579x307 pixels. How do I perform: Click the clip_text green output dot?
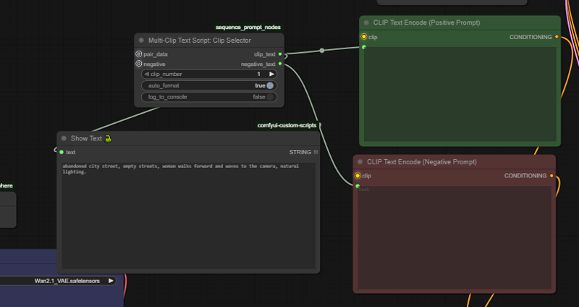[x=280, y=54]
